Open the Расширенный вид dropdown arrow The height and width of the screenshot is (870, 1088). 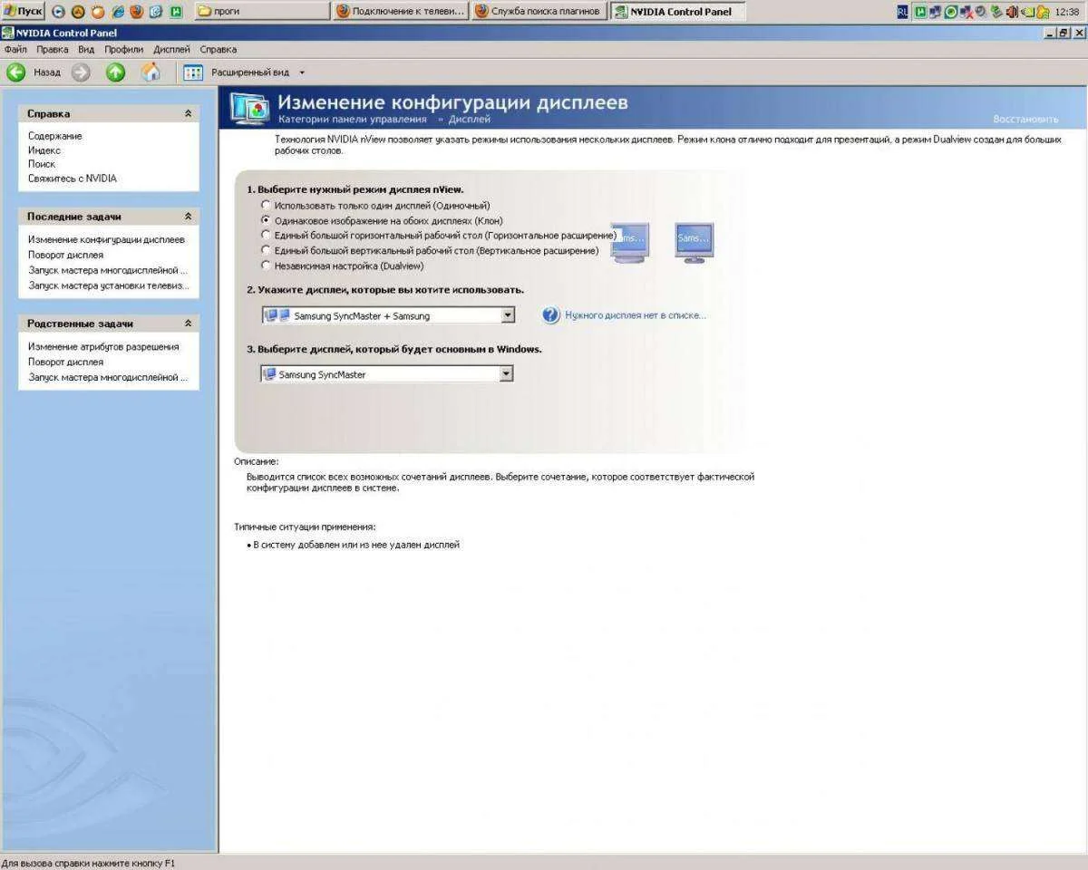coord(302,72)
